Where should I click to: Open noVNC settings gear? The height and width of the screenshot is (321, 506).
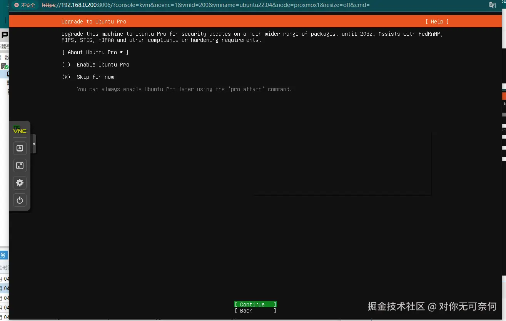20,183
